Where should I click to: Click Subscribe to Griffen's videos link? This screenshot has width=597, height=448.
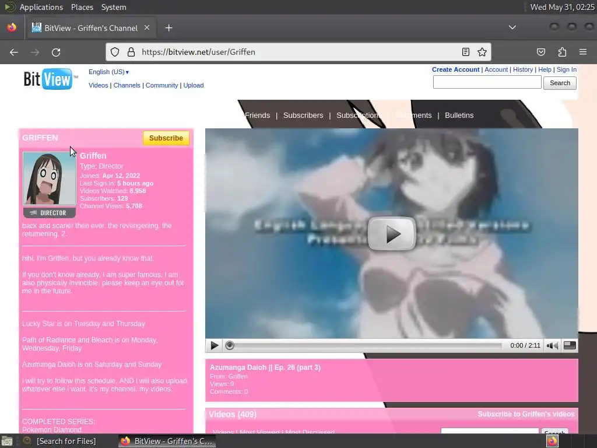click(x=526, y=414)
